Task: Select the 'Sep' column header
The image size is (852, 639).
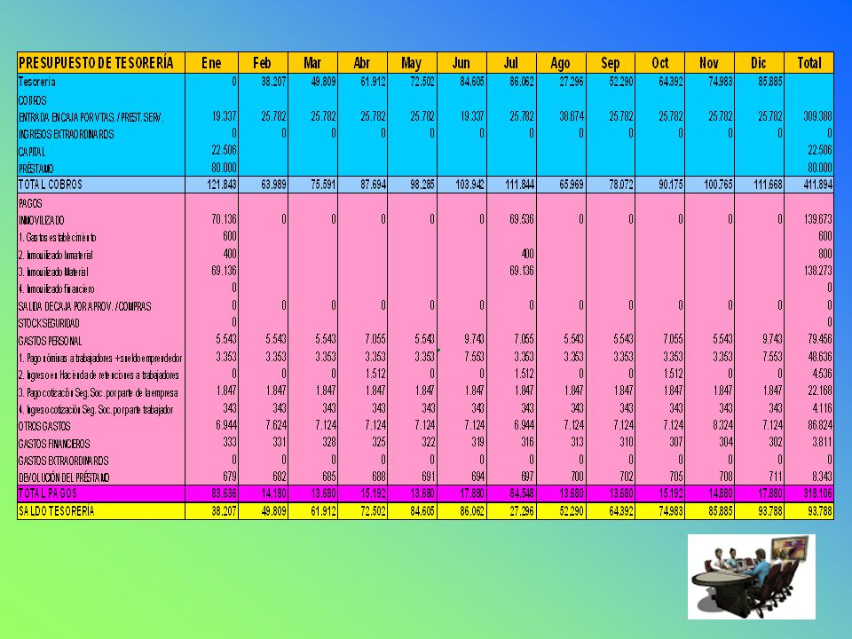Action: (x=611, y=63)
